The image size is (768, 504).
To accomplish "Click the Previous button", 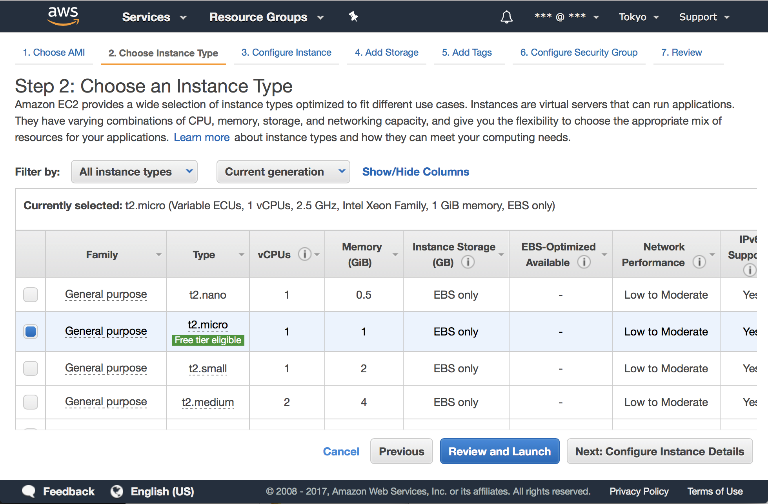I will click(x=402, y=451).
